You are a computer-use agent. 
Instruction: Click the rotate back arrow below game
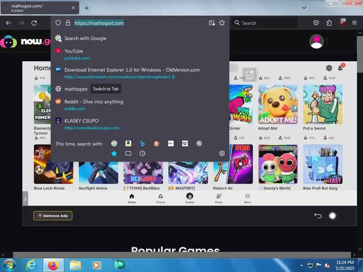point(318,216)
